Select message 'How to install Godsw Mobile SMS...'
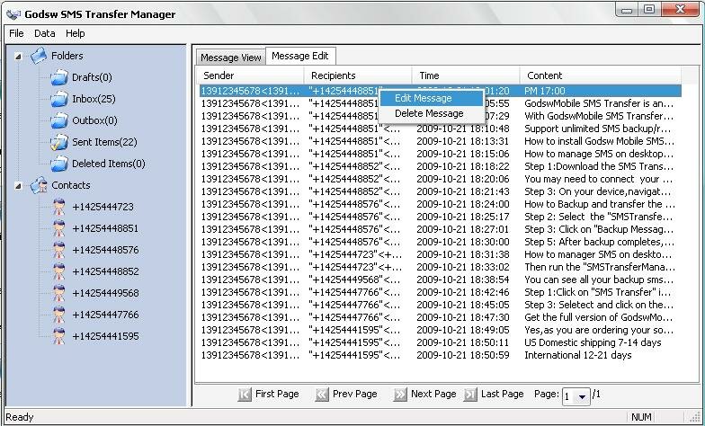The height and width of the screenshot is (426, 705). [441, 141]
